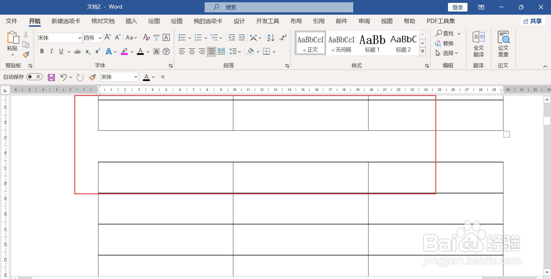Image resolution: width=551 pixels, height=279 pixels.
Task: Click 选择 Select button
Action: pyautogui.click(x=447, y=53)
